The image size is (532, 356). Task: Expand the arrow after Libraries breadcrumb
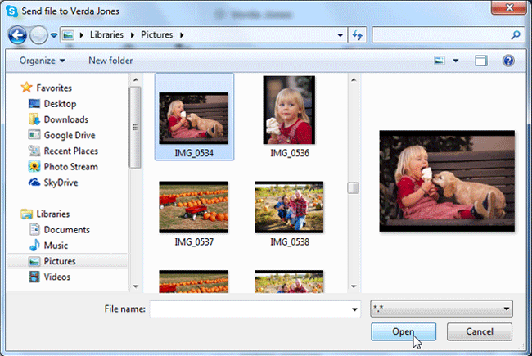click(x=133, y=34)
